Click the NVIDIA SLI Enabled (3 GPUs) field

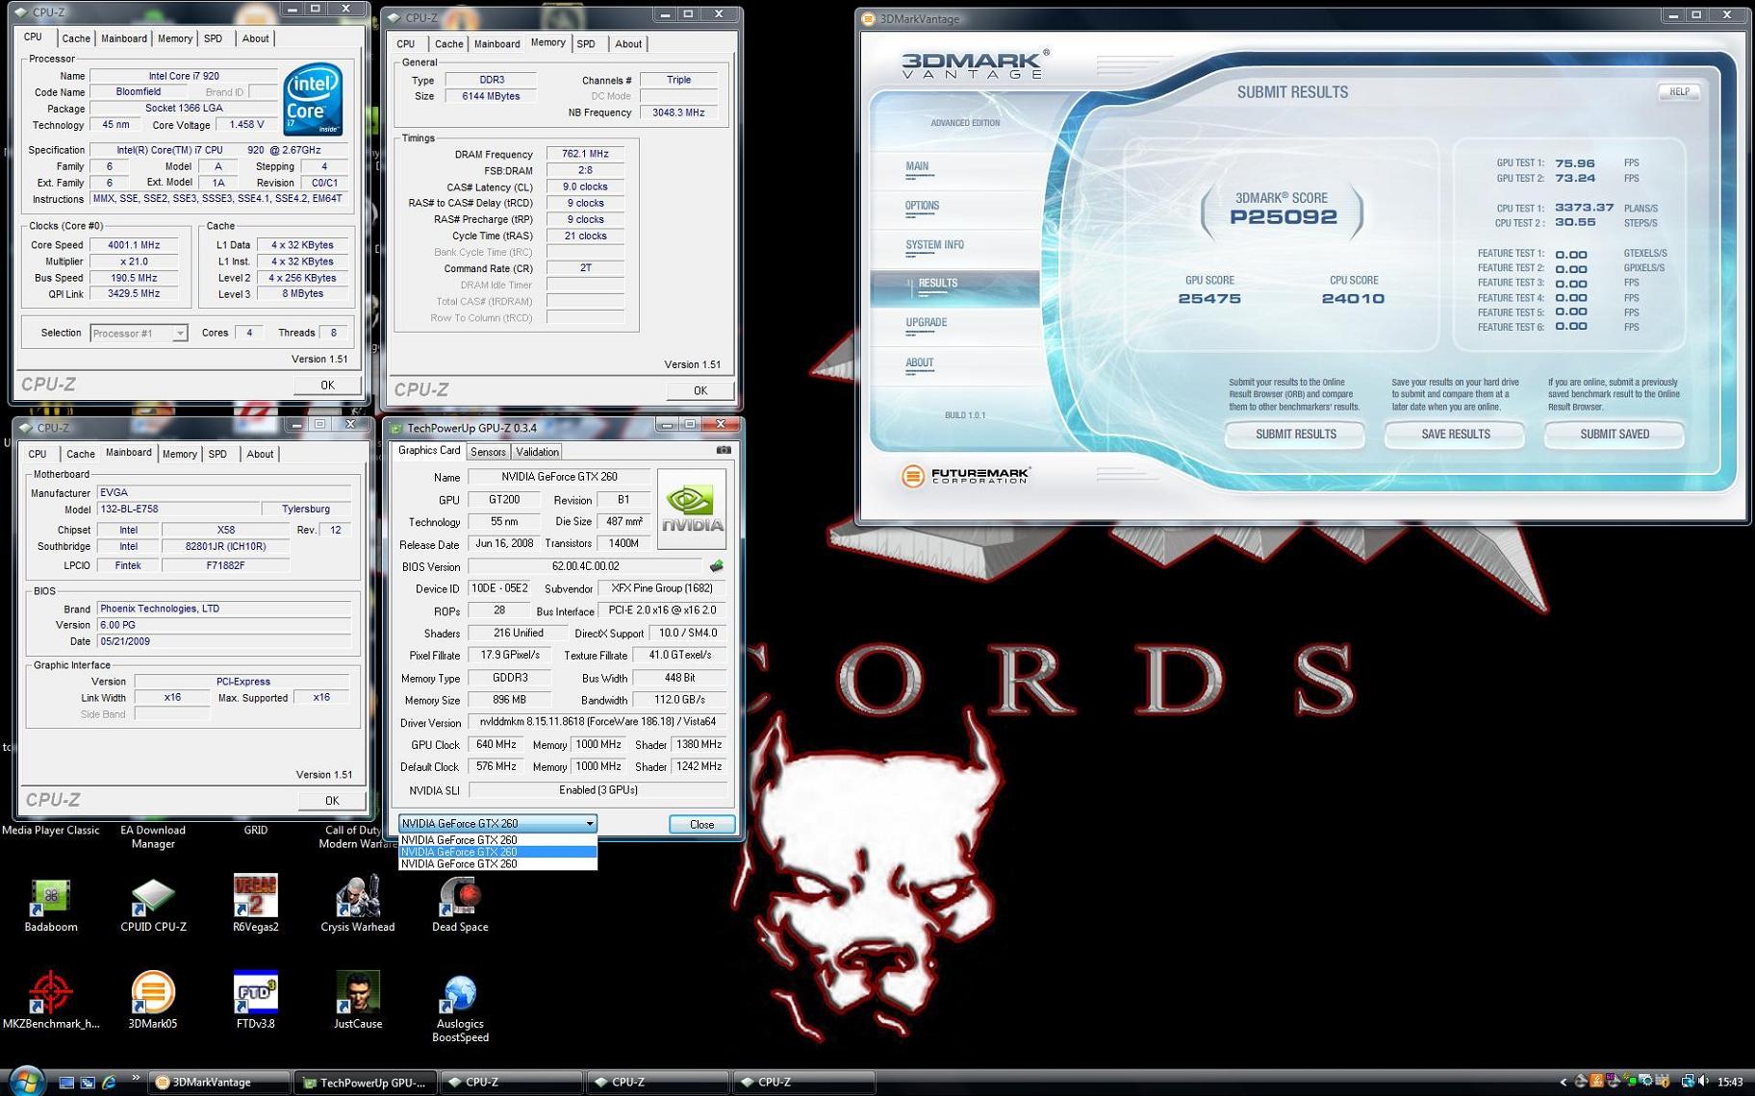(x=598, y=790)
